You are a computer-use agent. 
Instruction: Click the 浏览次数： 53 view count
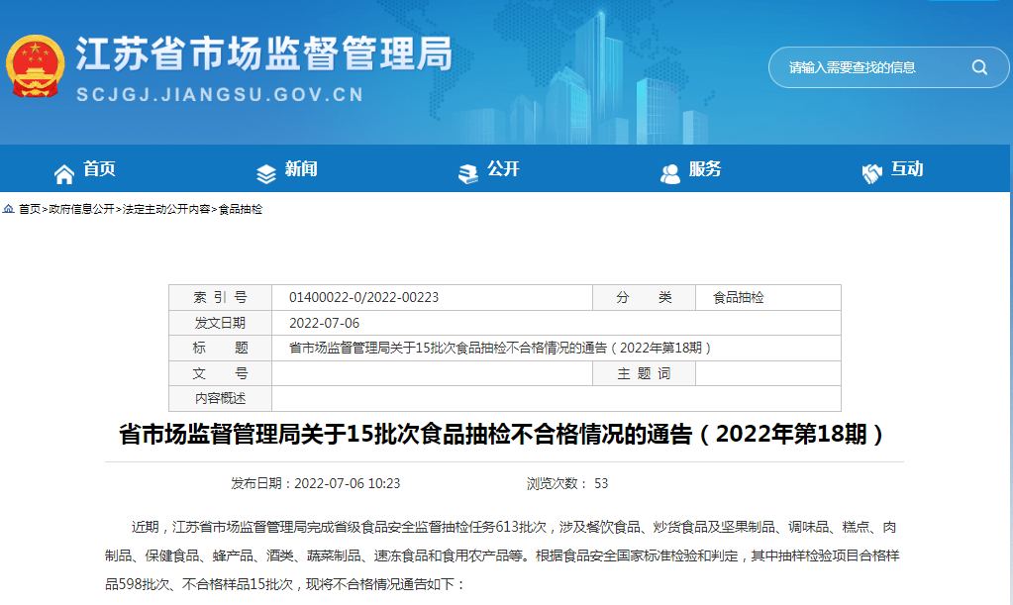(567, 483)
